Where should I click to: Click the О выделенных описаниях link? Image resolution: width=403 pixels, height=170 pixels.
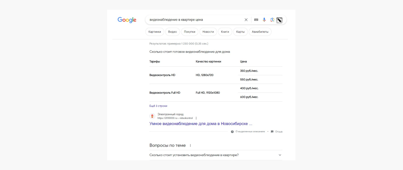(250, 131)
